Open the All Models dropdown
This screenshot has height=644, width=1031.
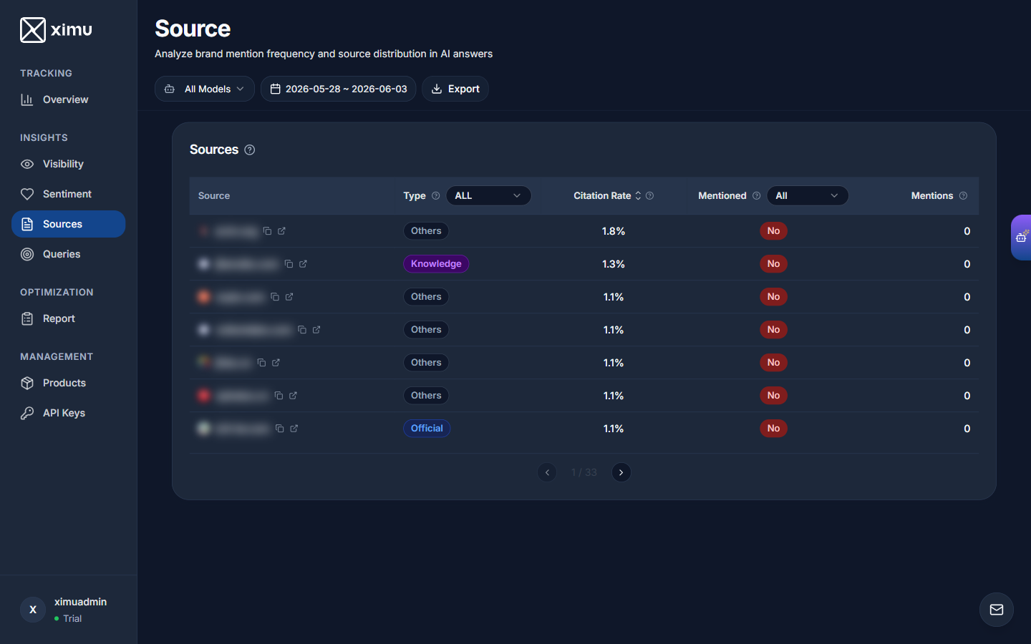tap(205, 89)
